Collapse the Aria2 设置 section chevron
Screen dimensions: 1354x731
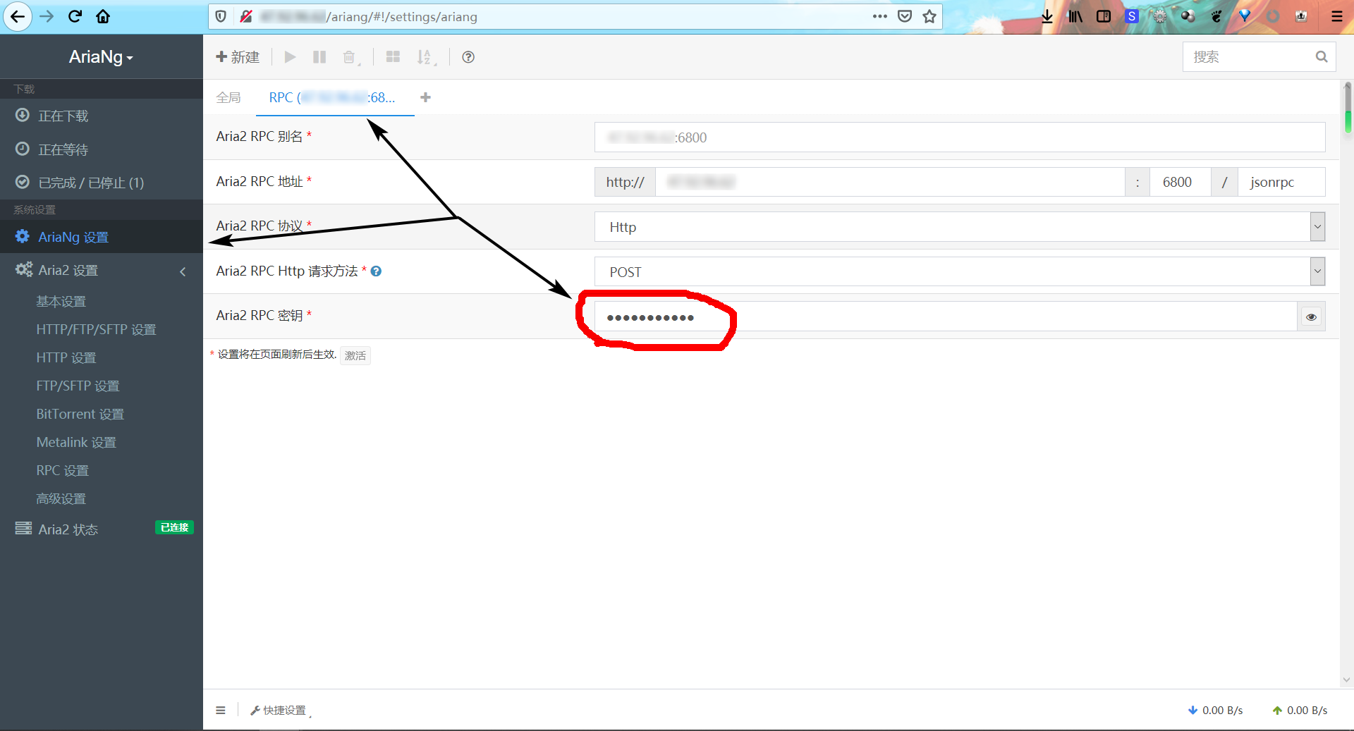tap(183, 271)
